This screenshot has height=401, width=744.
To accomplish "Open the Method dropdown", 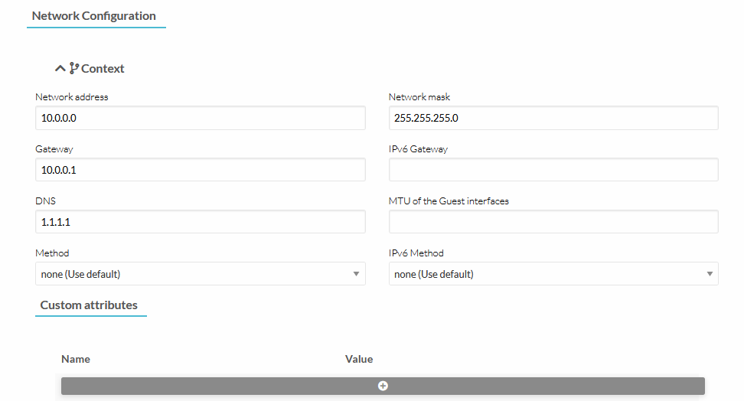I will [x=200, y=274].
